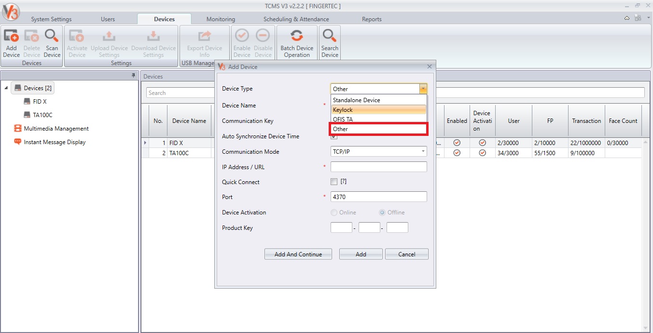Open Batch Device Operation
Viewport: 653px width, 333px height.
tap(297, 43)
